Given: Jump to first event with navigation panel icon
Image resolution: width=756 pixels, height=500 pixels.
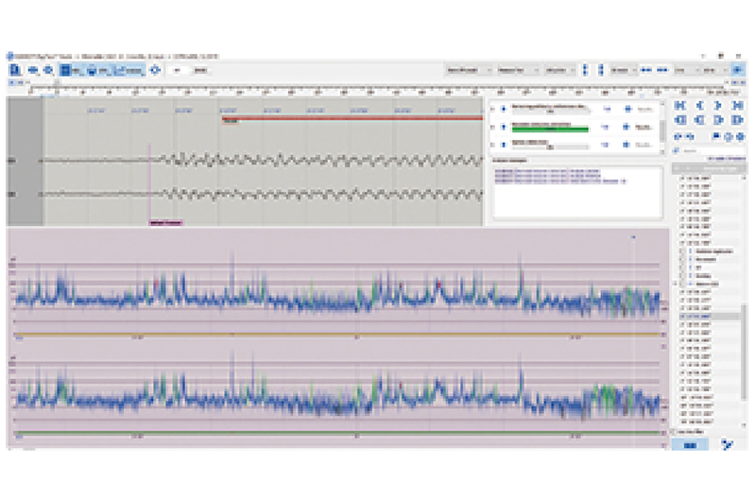Looking at the screenshot, I should pos(679,106).
